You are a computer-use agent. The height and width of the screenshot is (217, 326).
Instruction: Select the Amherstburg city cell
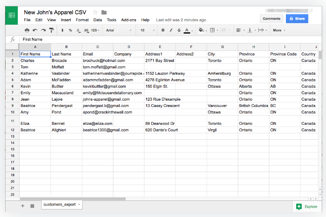pos(222,73)
